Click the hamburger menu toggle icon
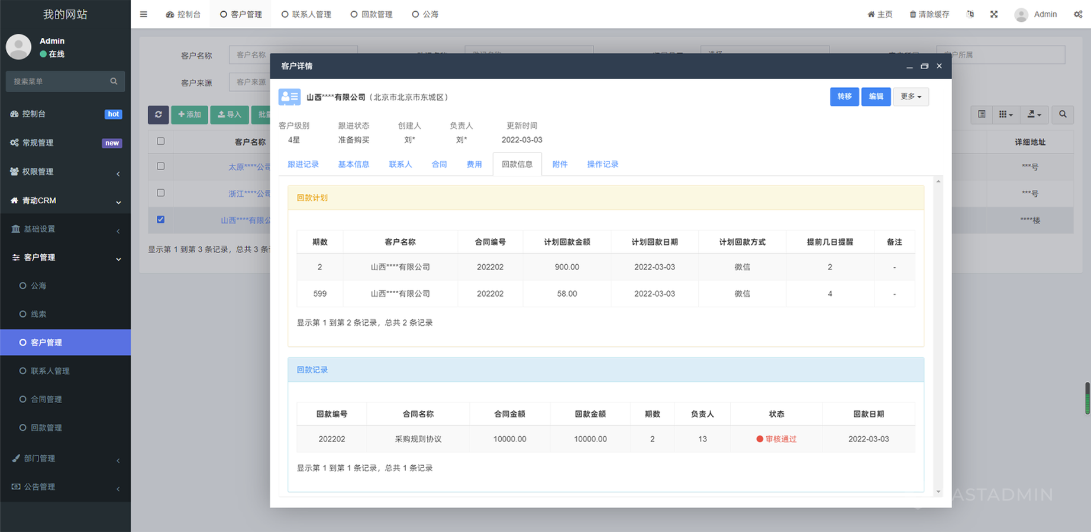The image size is (1091, 532). [x=143, y=14]
